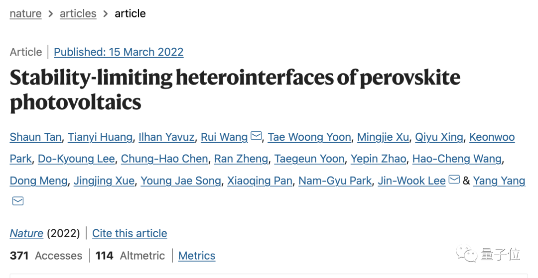538x278 pixels.
Task: Click author Xiaoqing Pan
Action: pos(260,181)
